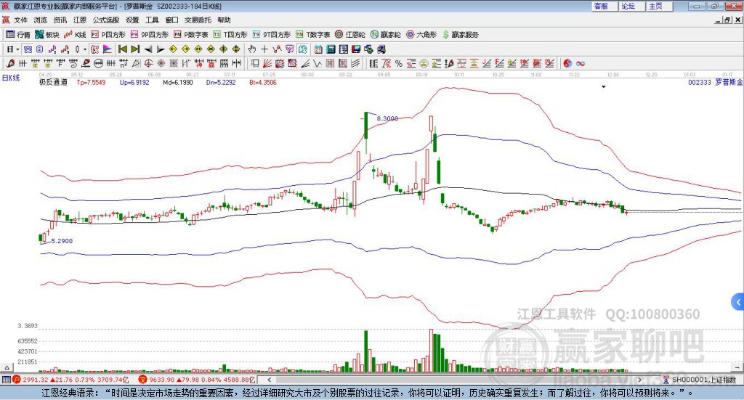This screenshot has width=744, height=400.
Task: Open 赢家服务 with dollar icon
Action: click(460, 35)
